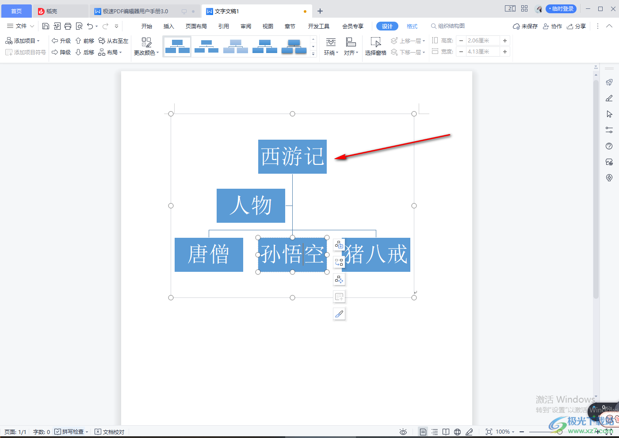Image resolution: width=619 pixels, height=438 pixels.
Task: Open the 插入 ribbon tab
Action: [x=169, y=27]
